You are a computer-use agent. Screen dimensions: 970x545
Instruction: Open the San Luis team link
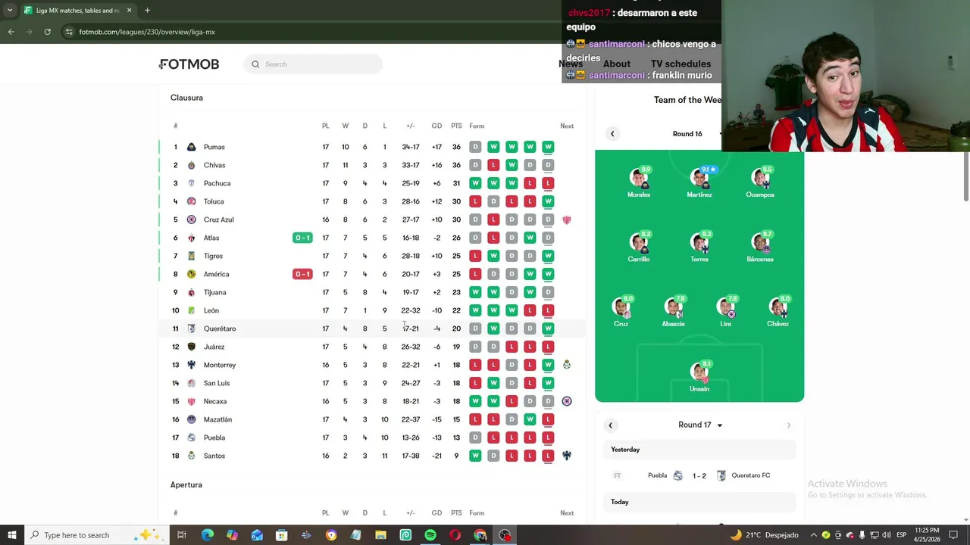point(217,383)
